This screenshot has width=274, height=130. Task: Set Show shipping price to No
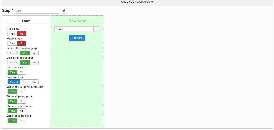[x=21, y=101]
